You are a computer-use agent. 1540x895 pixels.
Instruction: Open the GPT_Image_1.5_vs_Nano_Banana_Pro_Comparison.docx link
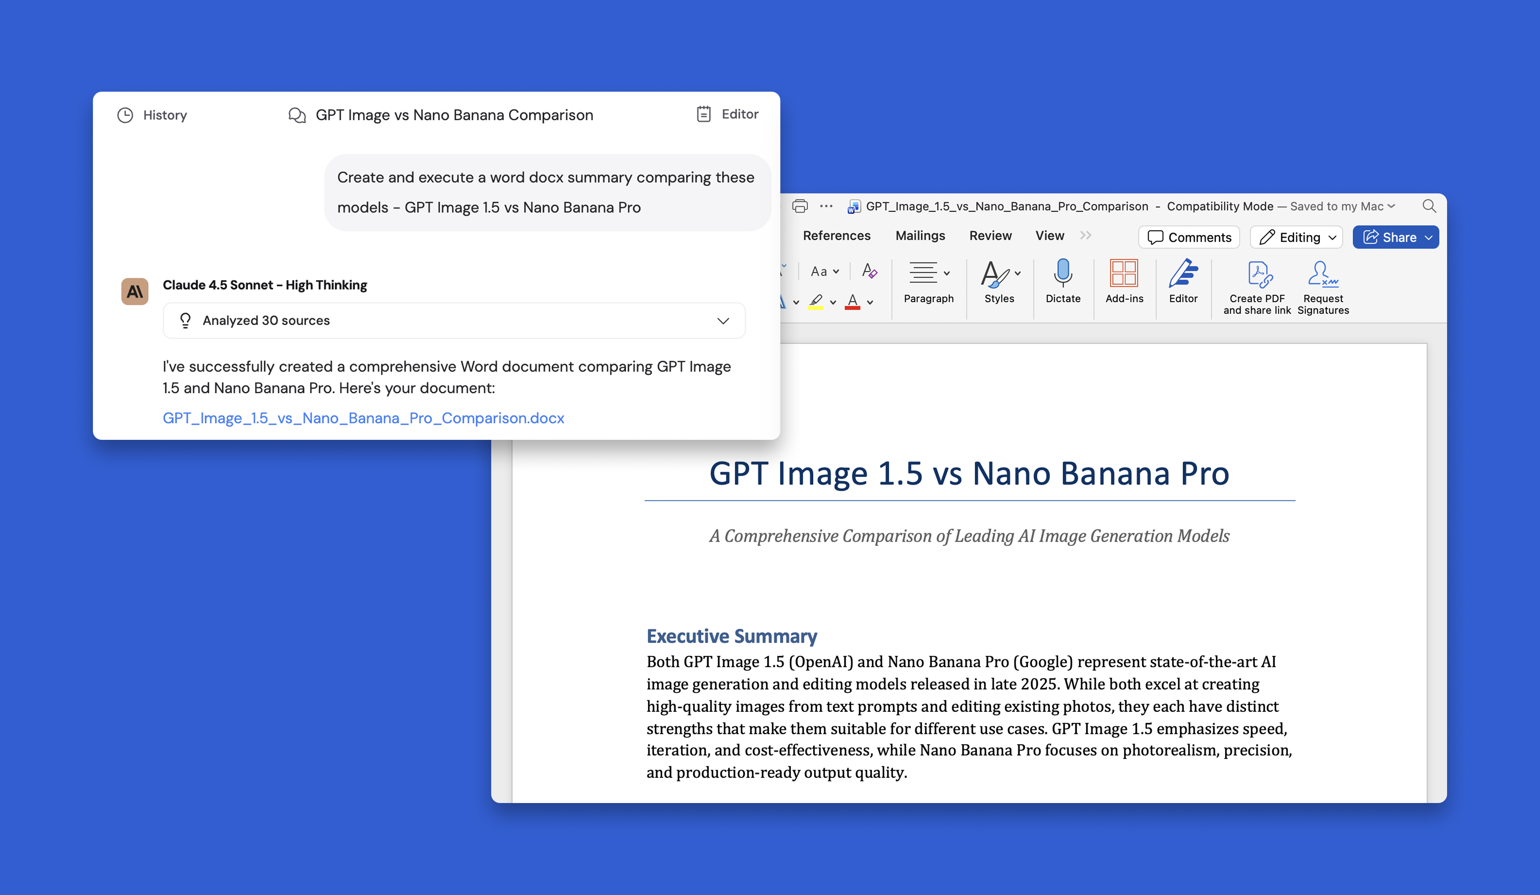pos(363,418)
